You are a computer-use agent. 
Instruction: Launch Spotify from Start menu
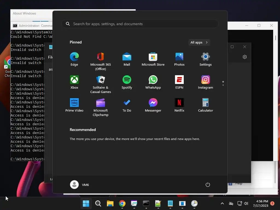(x=127, y=82)
